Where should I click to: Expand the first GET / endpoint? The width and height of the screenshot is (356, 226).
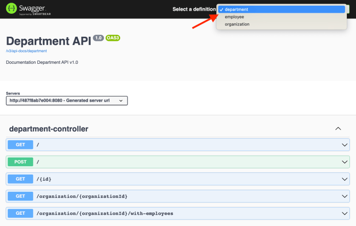pyautogui.click(x=177, y=145)
